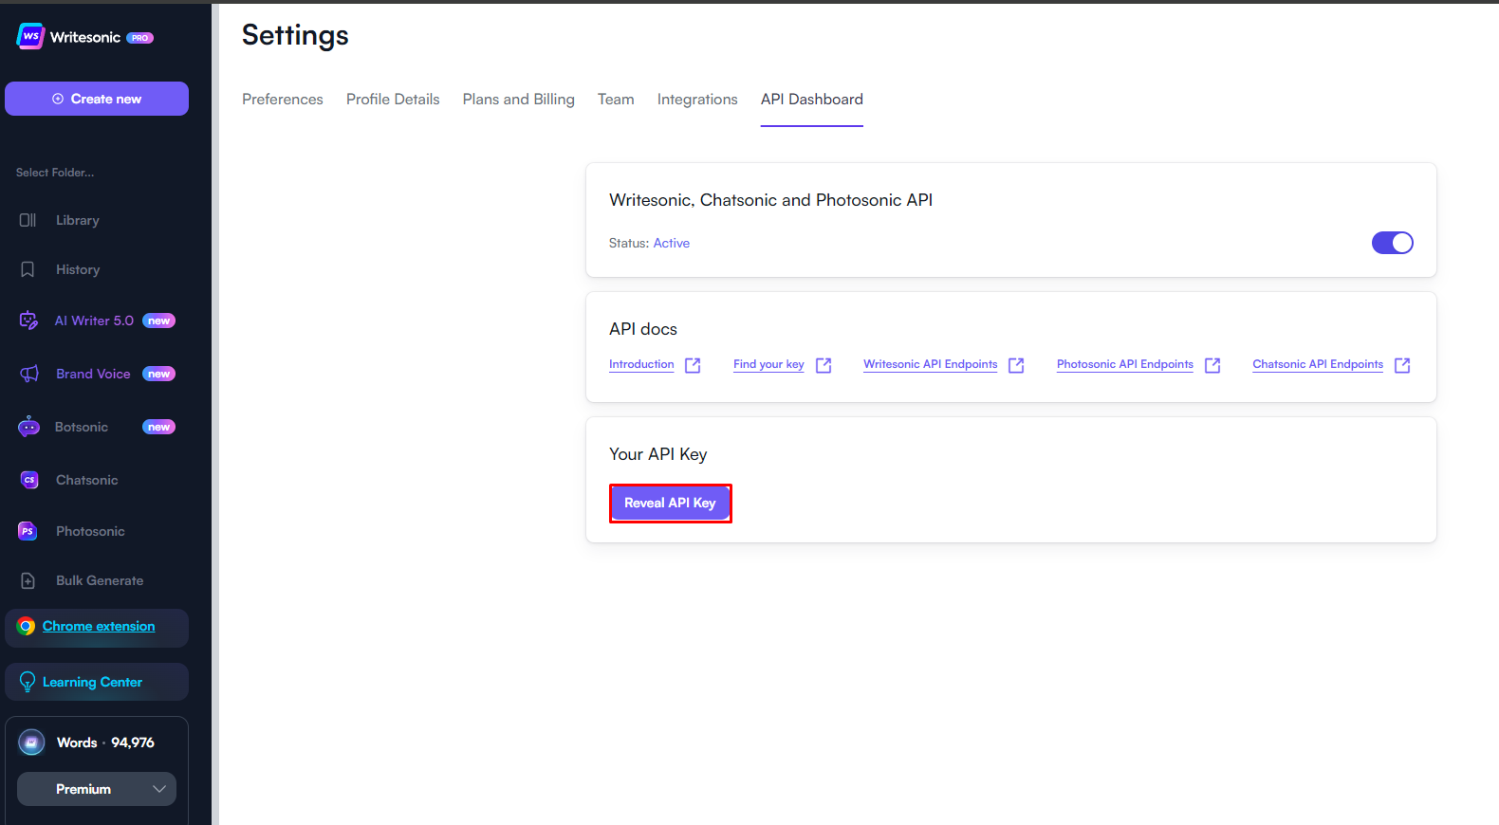This screenshot has height=825, width=1499.
Task: Go to the Integrations tab
Action: (697, 100)
